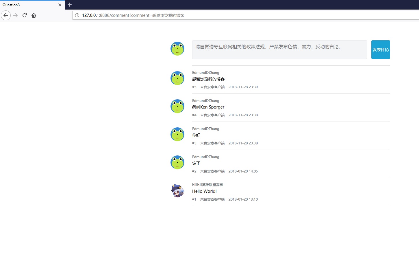Screen dimensions: 419x257
Task: Select comment text 感谢浏览我的博客
Action: coord(208,79)
